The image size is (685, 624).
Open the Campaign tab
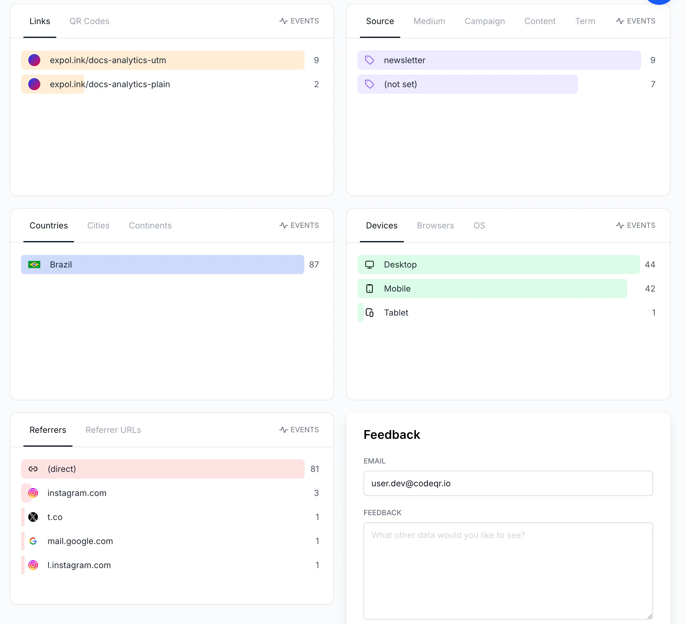[484, 21]
